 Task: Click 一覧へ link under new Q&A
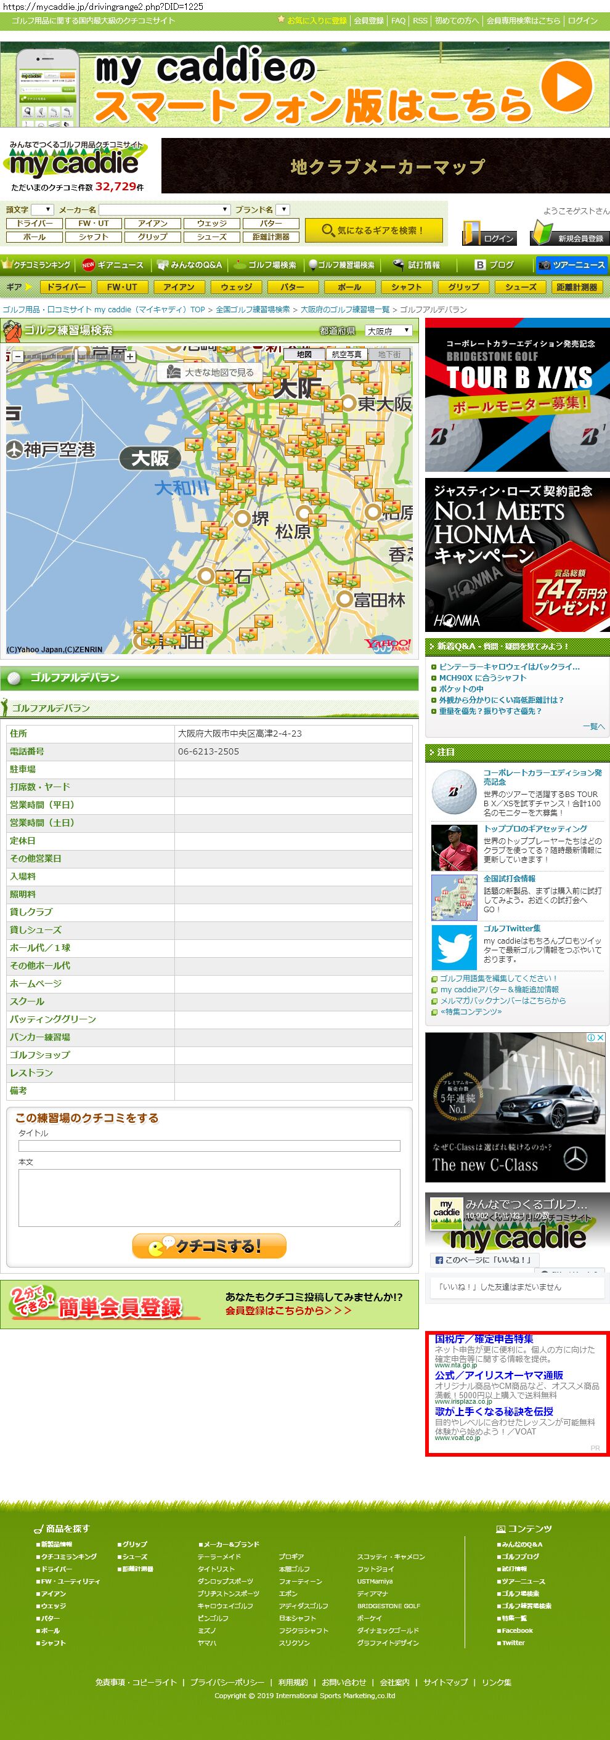pos(594,726)
